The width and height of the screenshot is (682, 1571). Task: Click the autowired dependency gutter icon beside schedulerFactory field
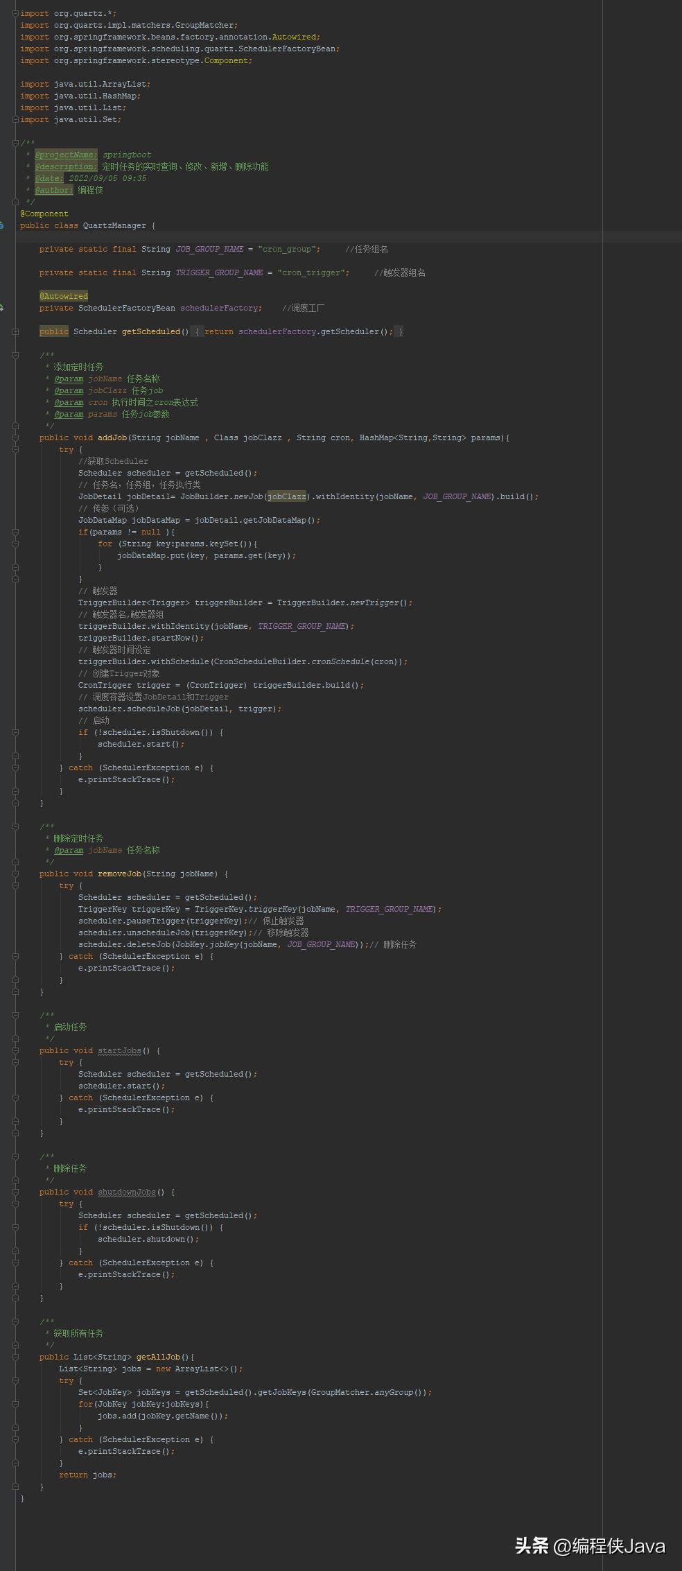click(x=2, y=308)
